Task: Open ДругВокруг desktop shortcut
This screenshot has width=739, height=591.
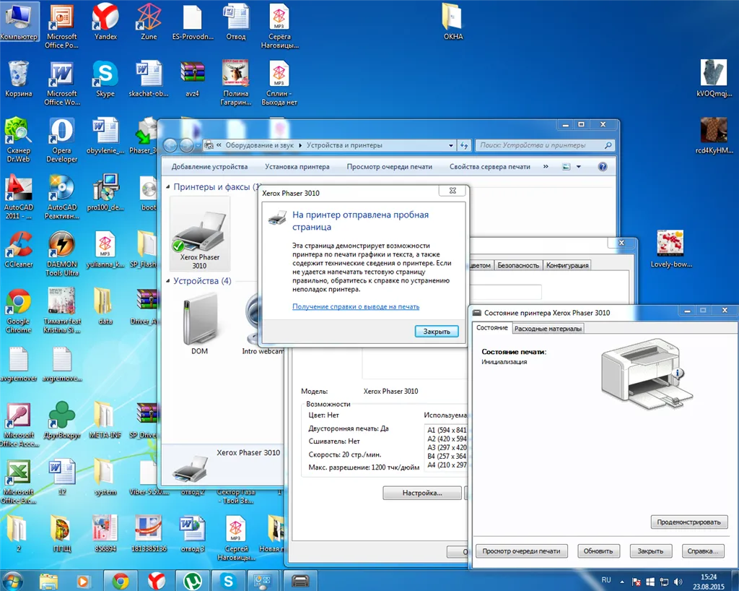Action: (62, 420)
